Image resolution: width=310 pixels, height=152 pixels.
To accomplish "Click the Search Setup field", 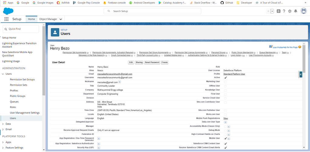I will pos(153,11).
